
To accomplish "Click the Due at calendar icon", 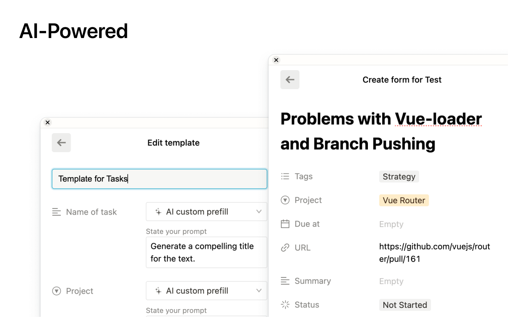I will tap(285, 224).
